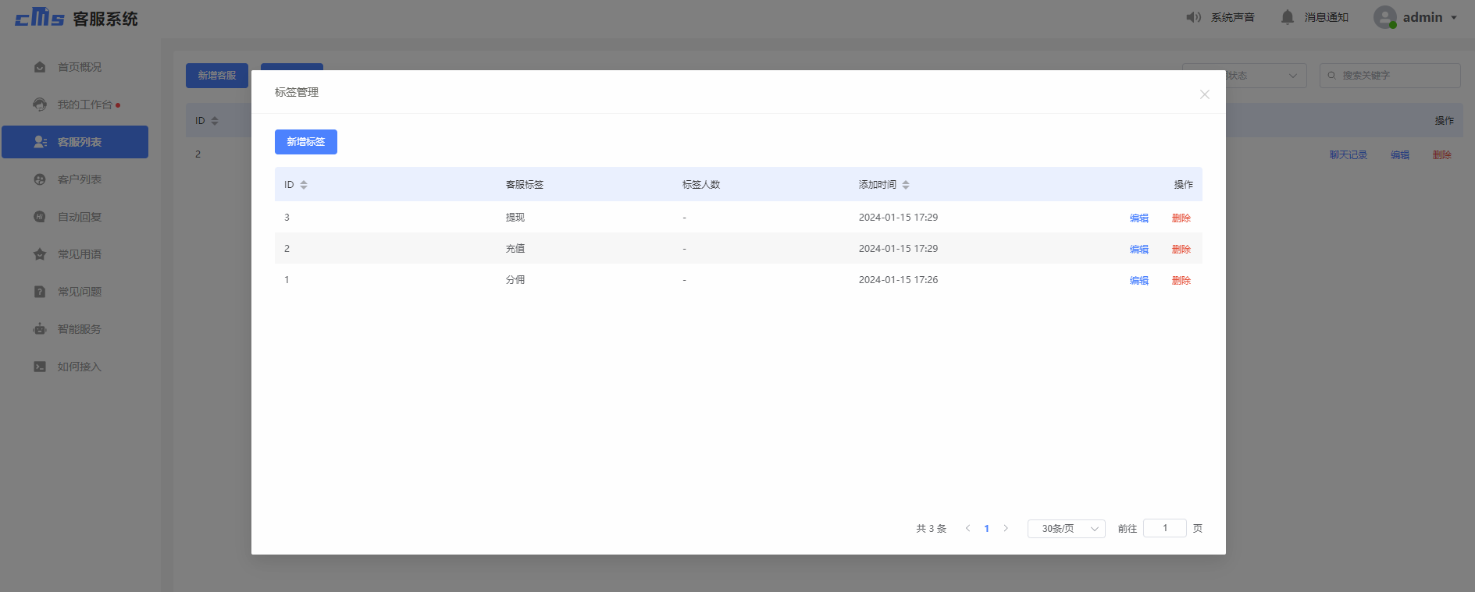
Task: Click the 系统声音 label
Action: pyautogui.click(x=1233, y=17)
